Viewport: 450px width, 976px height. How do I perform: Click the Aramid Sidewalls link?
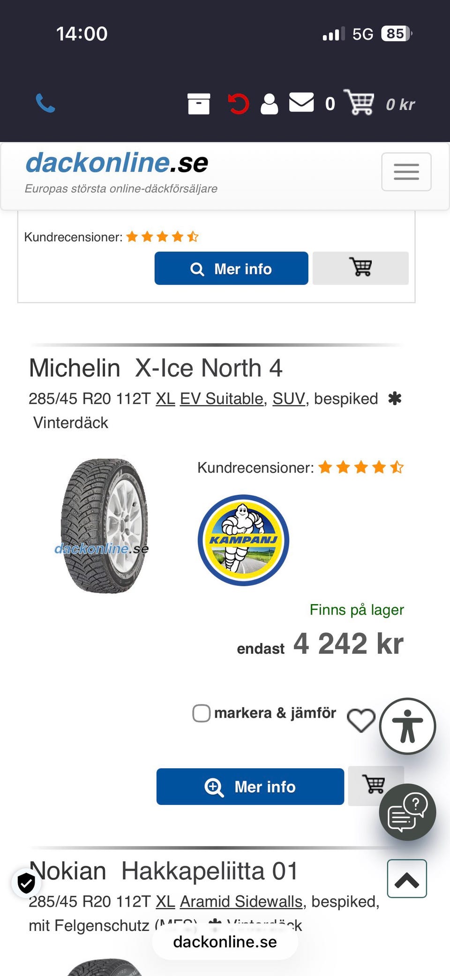click(241, 901)
